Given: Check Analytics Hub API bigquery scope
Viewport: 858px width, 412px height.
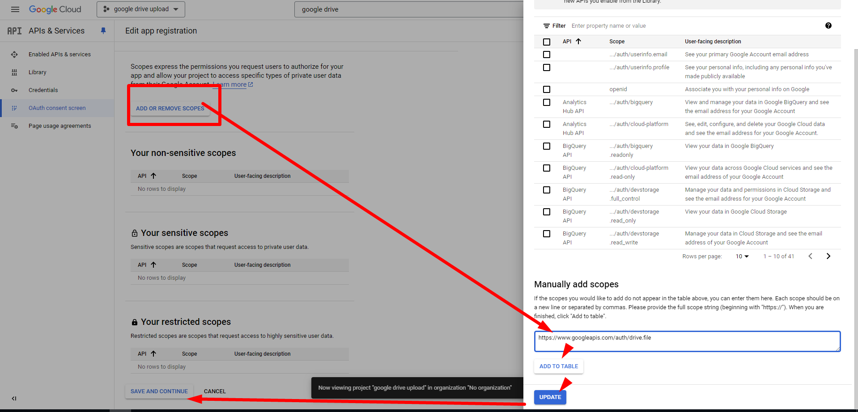Looking at the screenshot, I should click(x=547, y=102).
